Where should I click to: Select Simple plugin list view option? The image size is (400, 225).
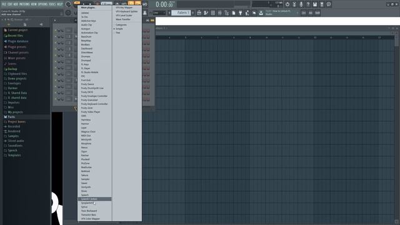pos(119,29)
